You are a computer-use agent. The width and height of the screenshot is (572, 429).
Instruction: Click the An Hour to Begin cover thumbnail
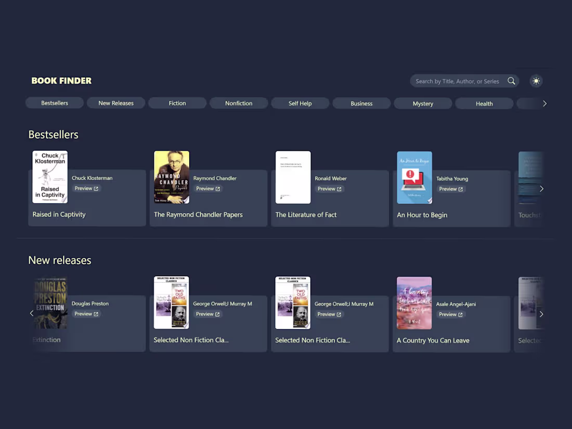click(414, 177)
